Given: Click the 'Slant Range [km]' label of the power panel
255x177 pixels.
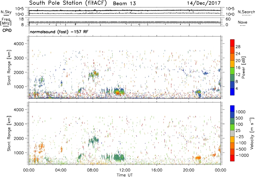Looking at the screenshot, I should click(x=9, y=67).
